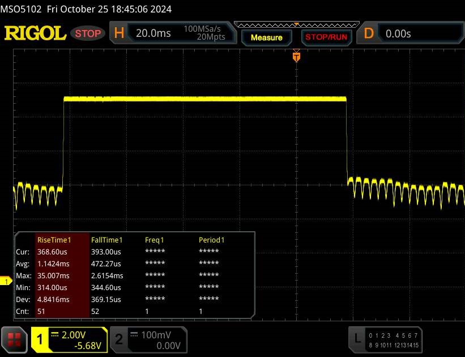
Task: Click the yellow pulse waveform top
Action: 205,99
